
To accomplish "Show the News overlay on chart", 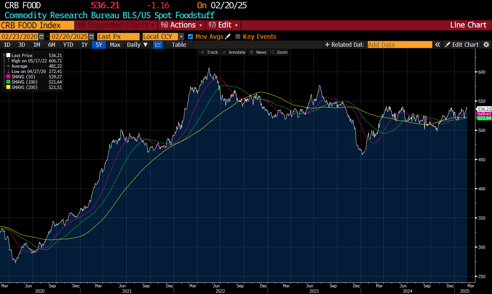I will tap(258, 52).
